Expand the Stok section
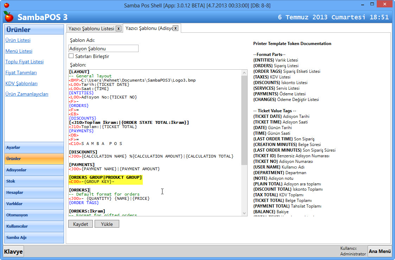This screenshot has height=260, width=395. [x=34, y=181]
